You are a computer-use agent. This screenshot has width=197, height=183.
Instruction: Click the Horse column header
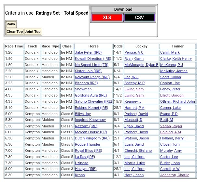click(93, 46)
